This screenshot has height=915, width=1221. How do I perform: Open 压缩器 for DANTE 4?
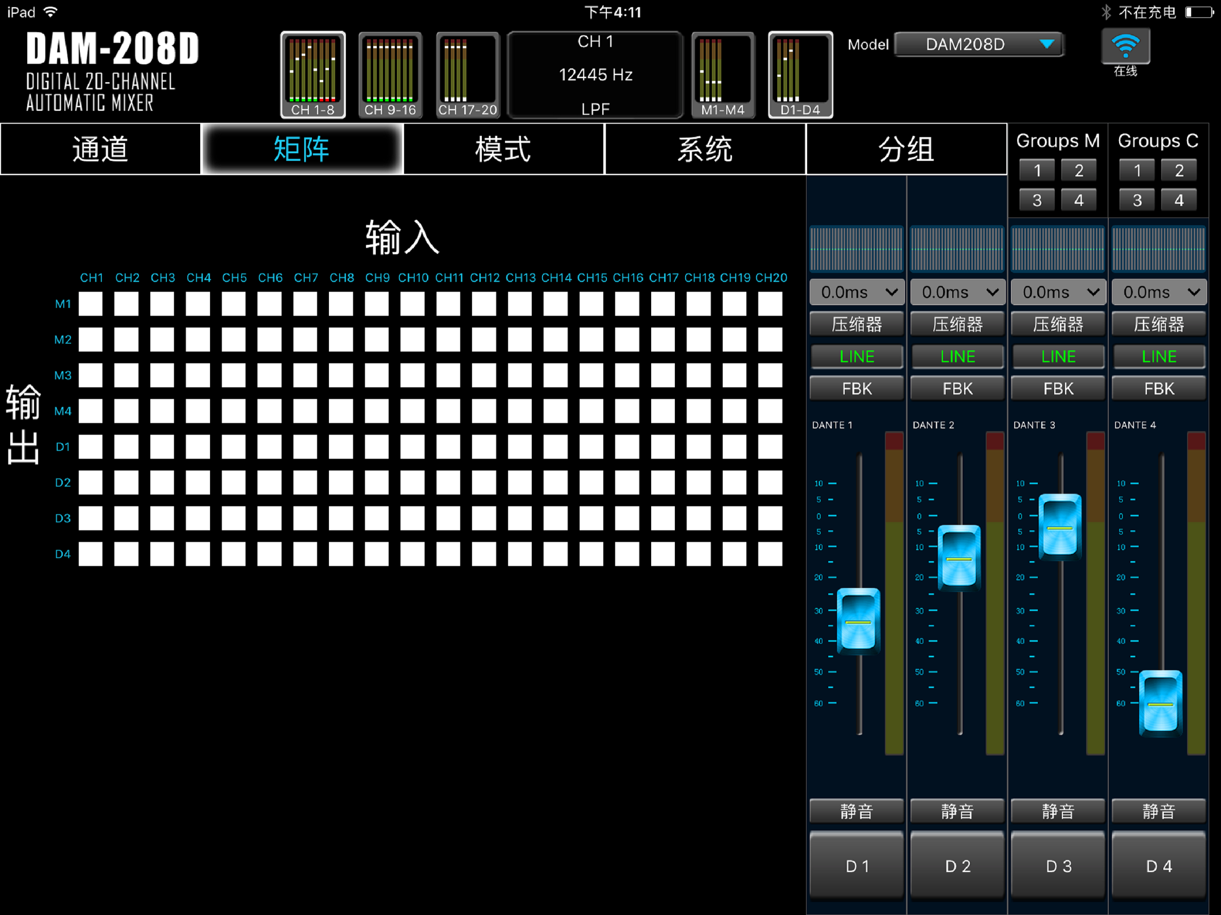(1159, 324)
